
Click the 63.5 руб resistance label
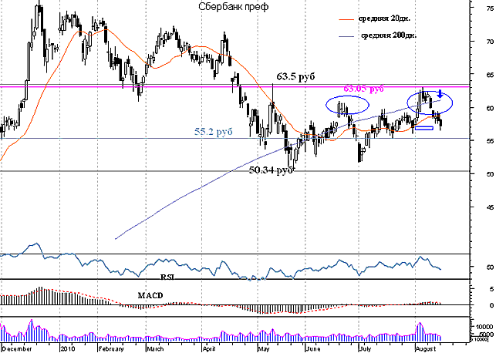(295, 76)
